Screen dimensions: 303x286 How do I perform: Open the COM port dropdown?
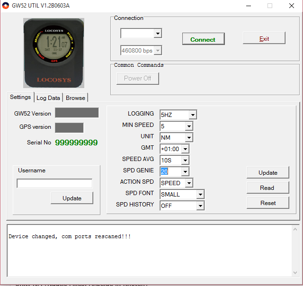click(158, 34)
